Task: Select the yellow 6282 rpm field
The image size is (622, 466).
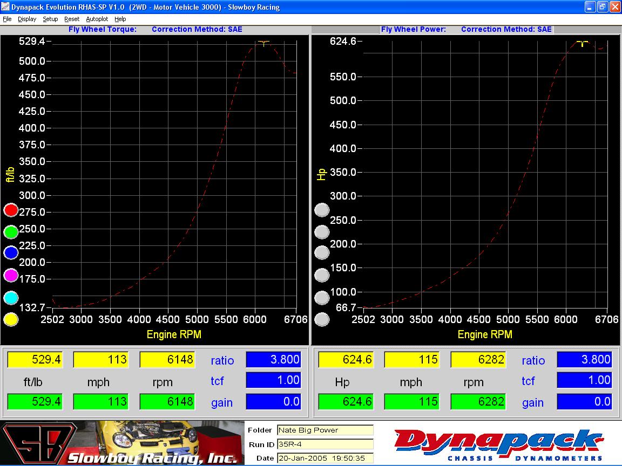Action: click(478, 359)
